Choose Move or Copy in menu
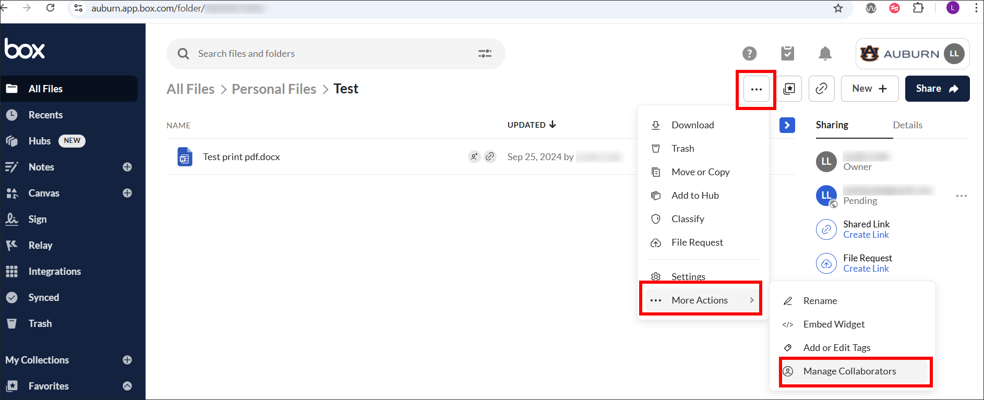 pos(700,172)
